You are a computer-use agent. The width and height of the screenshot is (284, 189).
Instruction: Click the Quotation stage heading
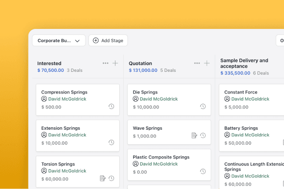(x=141, y=64)
